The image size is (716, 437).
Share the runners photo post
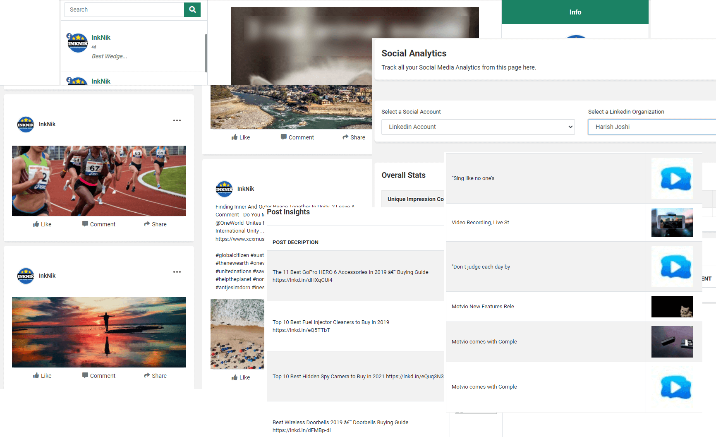coord(155,224)
